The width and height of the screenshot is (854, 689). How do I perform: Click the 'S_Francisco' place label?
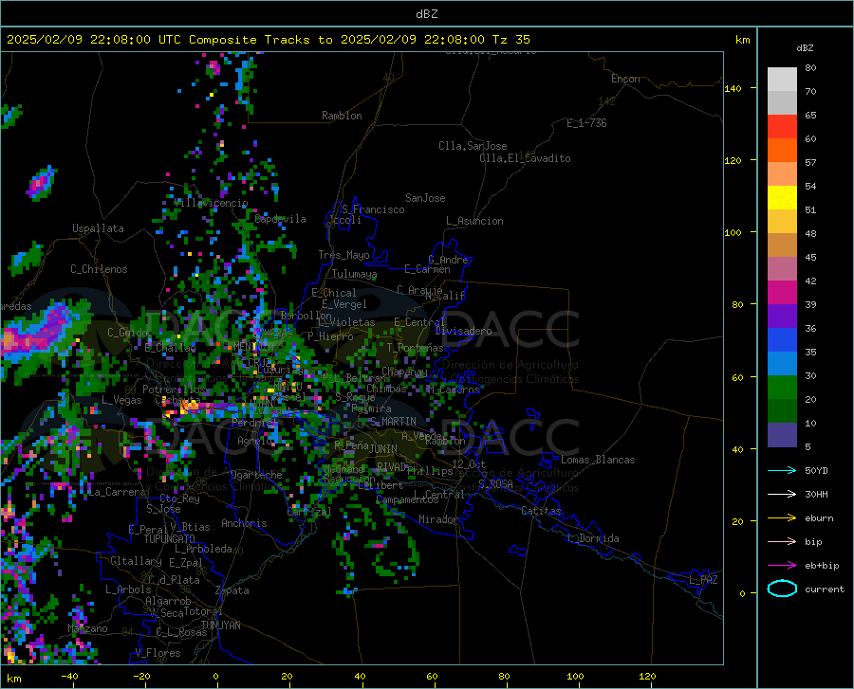(x=373, y=209)
